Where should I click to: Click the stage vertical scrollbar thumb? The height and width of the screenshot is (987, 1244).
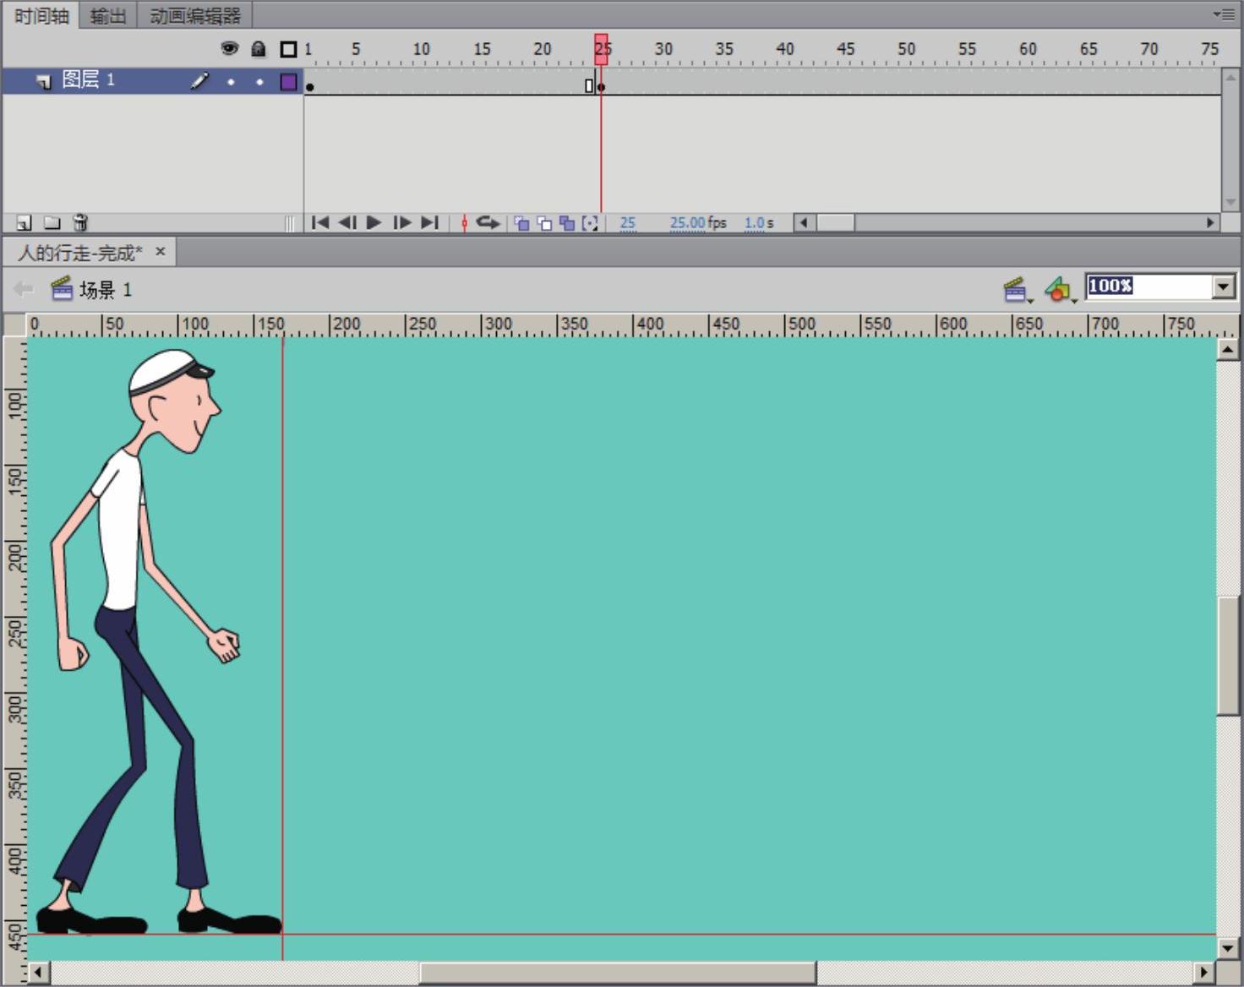point(1228,656)
